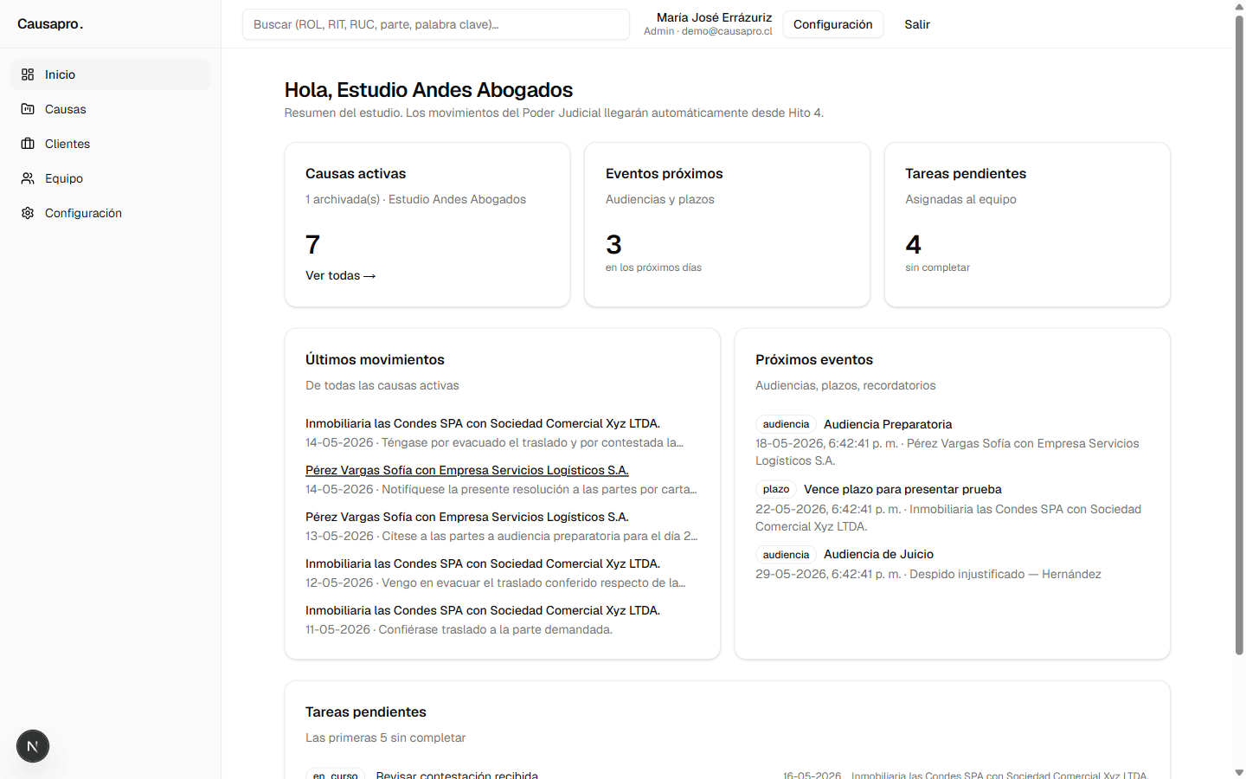The width and height of the screenshot is (1246, 779).
Task: Open the 13-05-2026 Pérez Vargas Sofía movement
Action: (467, 517)
